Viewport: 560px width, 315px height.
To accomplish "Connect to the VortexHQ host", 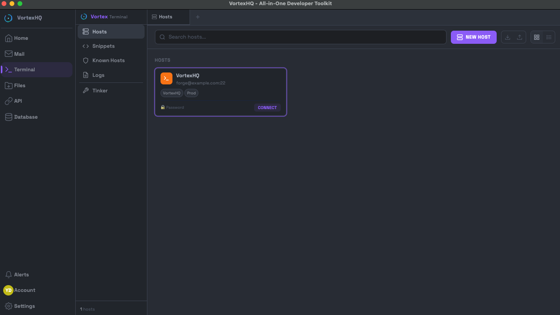I will click(267, 107).
